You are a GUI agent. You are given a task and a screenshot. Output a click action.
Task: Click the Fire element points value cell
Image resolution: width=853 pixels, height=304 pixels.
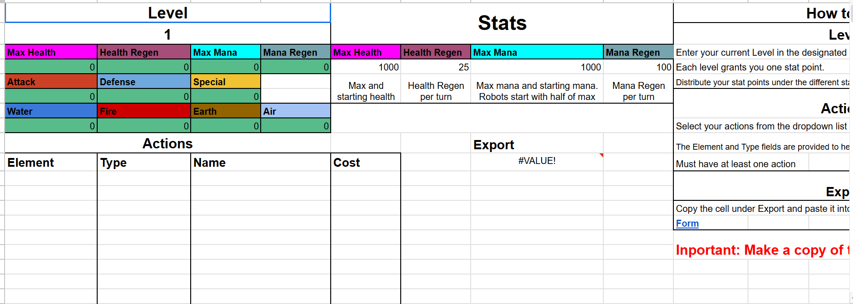pos(144,126)
